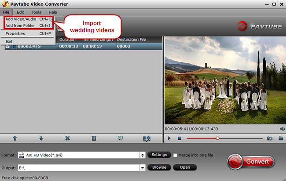The image size is (286, 181).
Task: Open the Output path dropdown arrow
Action: [143, 168]
